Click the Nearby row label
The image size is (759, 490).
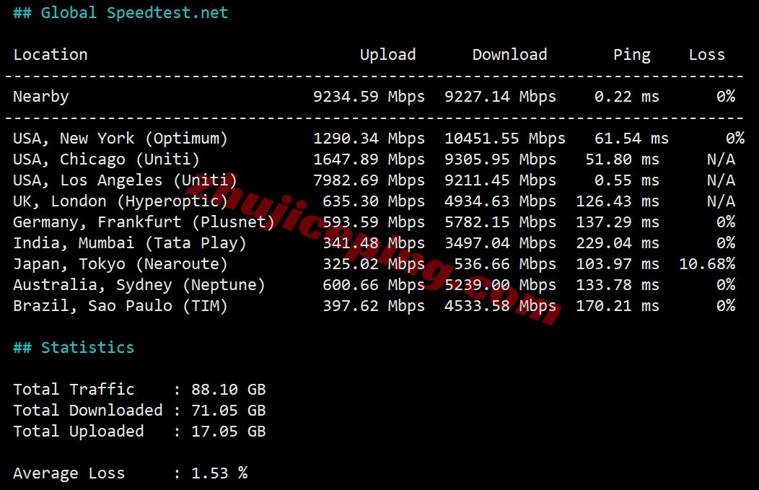pos(41,97)
